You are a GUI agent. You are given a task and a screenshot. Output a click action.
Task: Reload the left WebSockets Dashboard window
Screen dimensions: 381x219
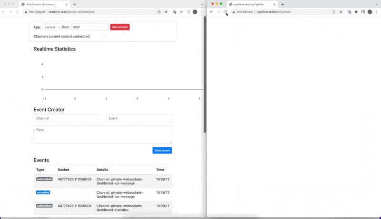(17, 12)
